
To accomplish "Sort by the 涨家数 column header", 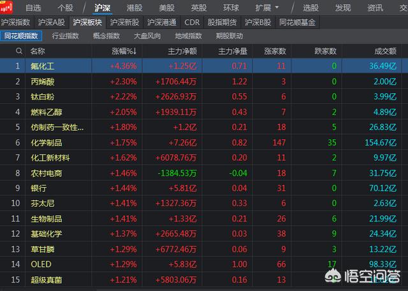I will tap(275, 51).
